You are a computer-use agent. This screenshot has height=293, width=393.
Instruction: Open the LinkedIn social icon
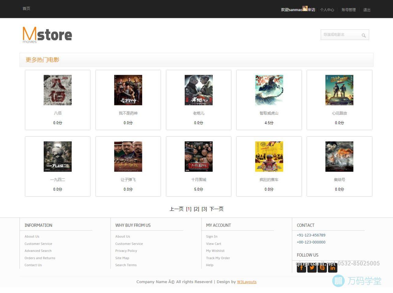(332, 268)
